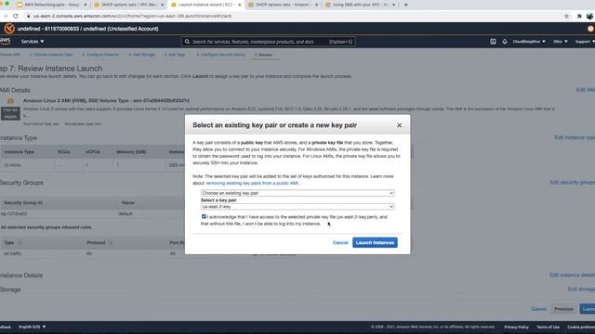595x334 pixels.
Task: Open the Services menu
Action: [33, 42]
